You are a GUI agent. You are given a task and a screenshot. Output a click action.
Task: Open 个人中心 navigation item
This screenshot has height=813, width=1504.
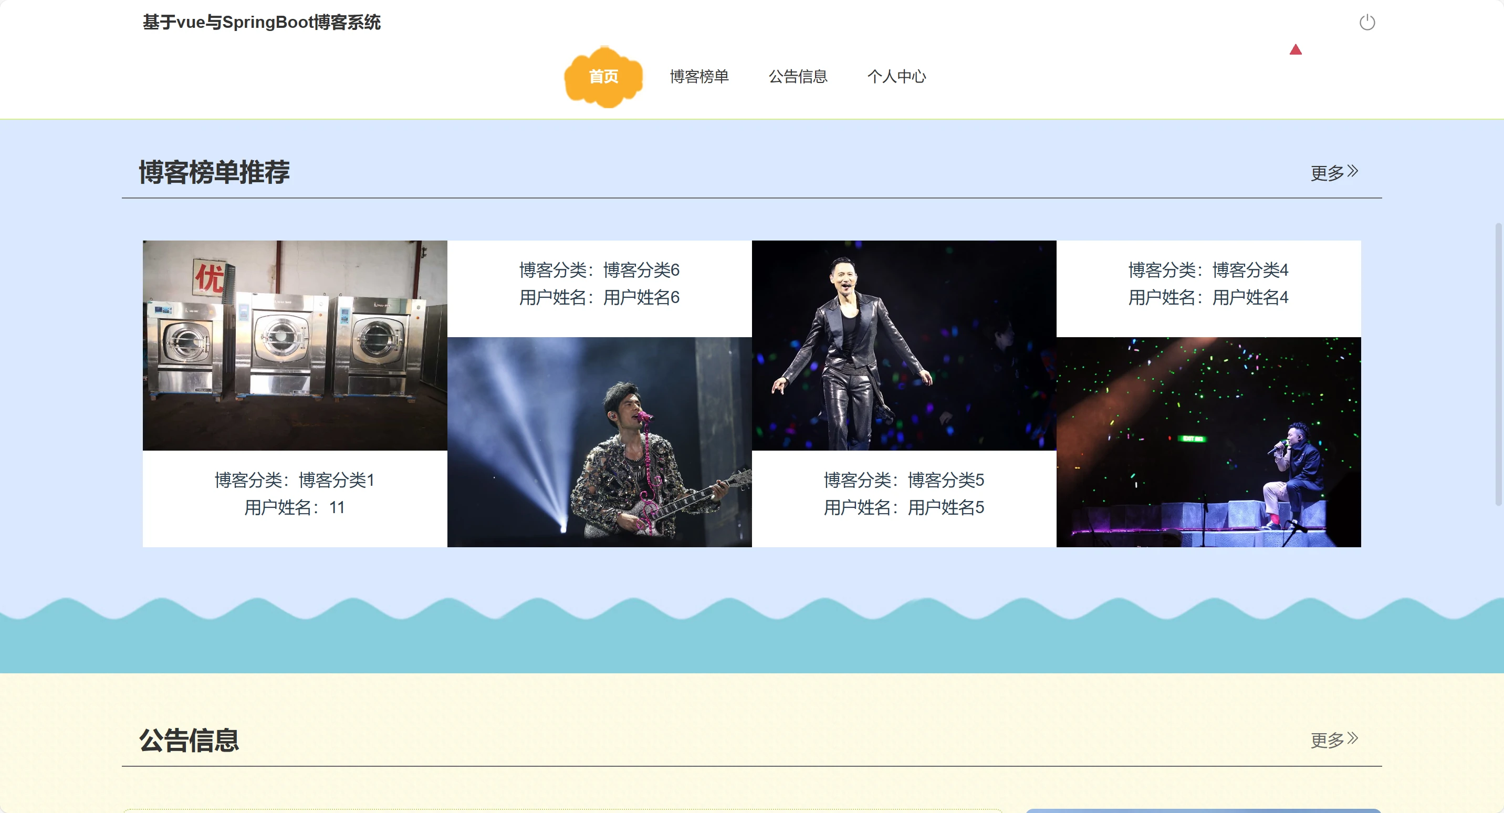coord(896,77)
